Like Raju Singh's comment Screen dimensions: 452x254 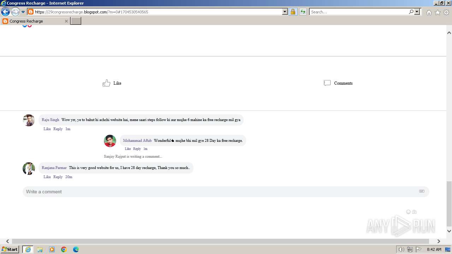47,129
